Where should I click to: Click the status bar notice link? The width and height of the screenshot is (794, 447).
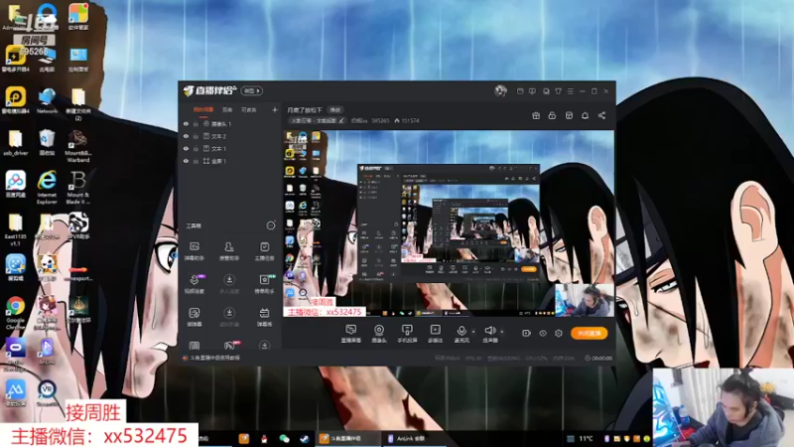[x=214, y=358]
